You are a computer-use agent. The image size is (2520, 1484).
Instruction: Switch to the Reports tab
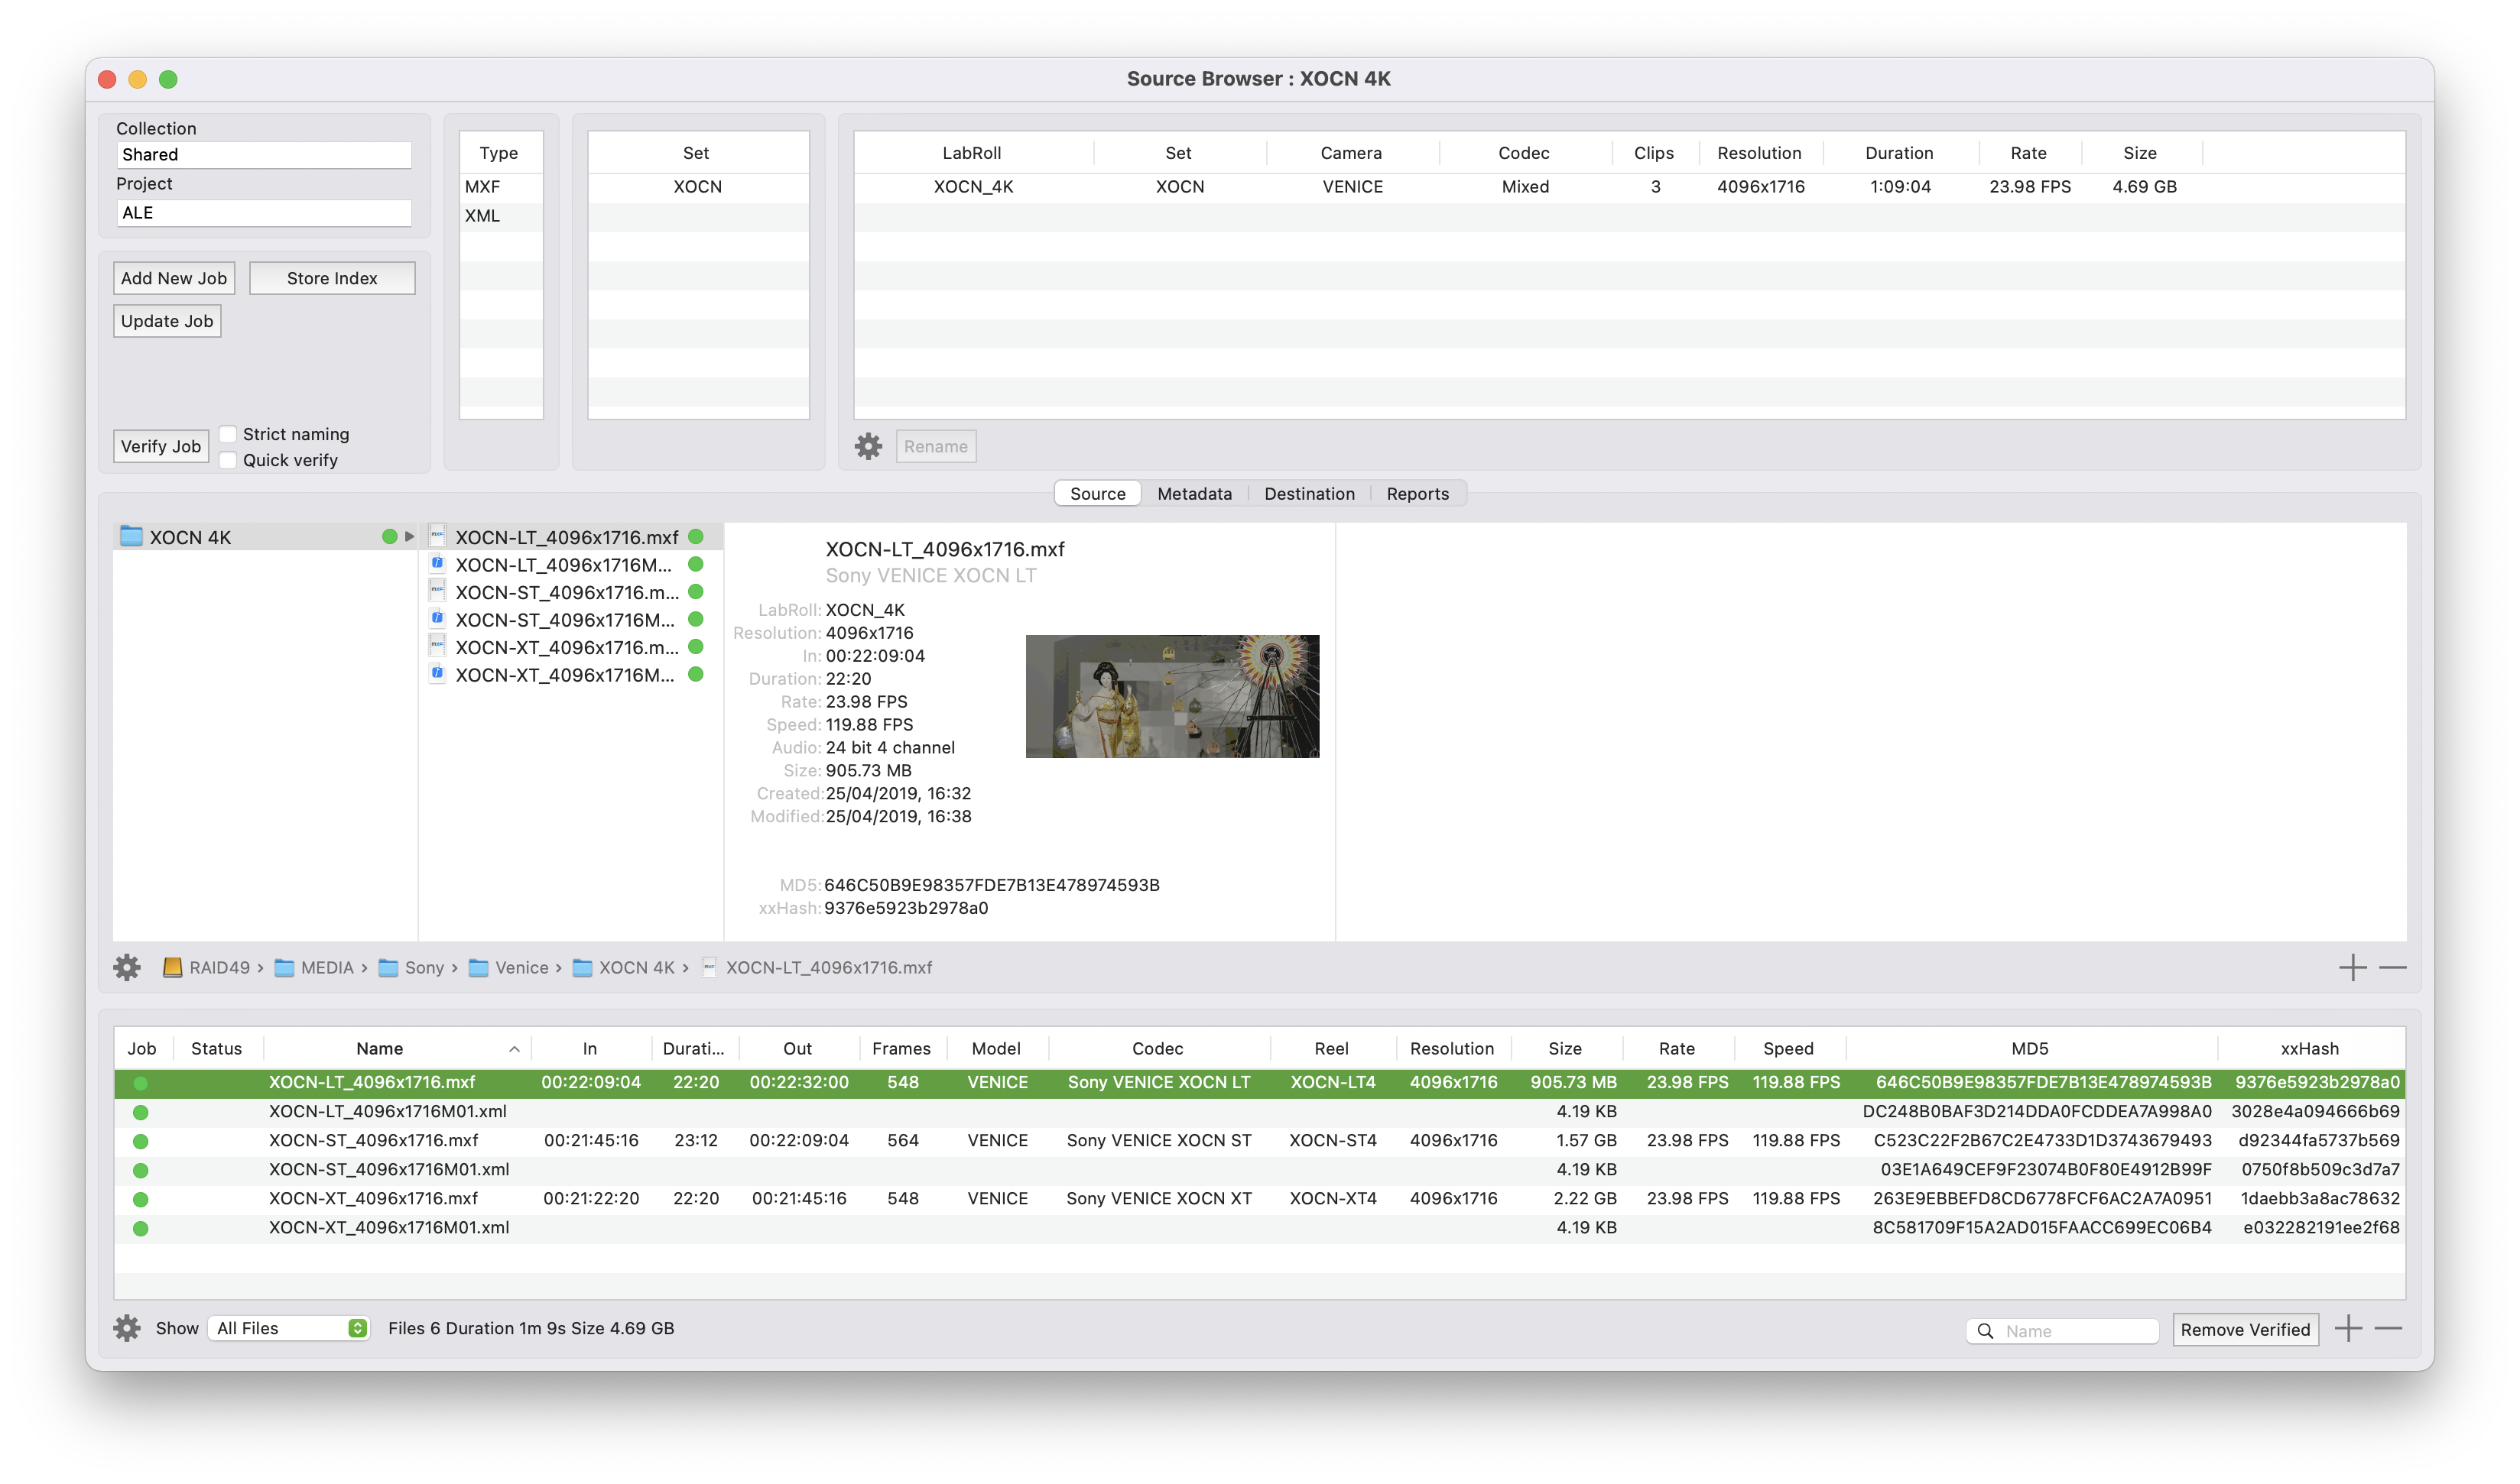point(1417,493)
